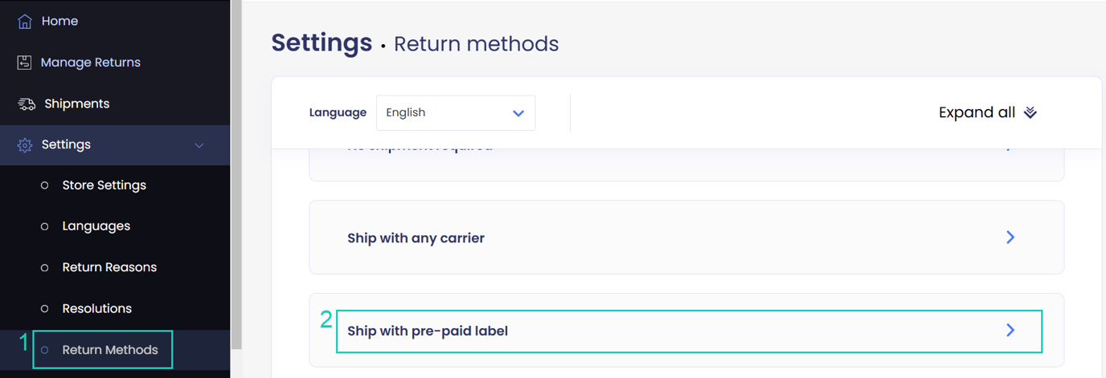Expand the Ship with pre-paid label chevron
The width and height of the screenshot is (1106, 378).
click(1010, 331)
